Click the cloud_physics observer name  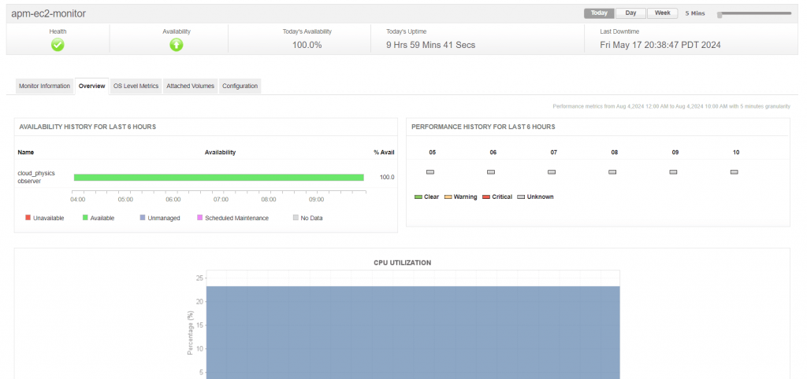[x=36, y=177]
